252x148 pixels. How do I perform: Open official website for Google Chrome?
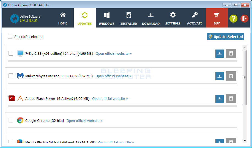click(x=84, y=121)
